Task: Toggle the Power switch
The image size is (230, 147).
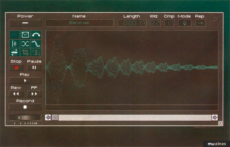Action: click(25, 23)
